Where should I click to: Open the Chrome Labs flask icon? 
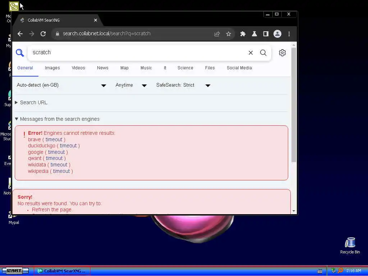pyautogui.click(x=254, y=34)
